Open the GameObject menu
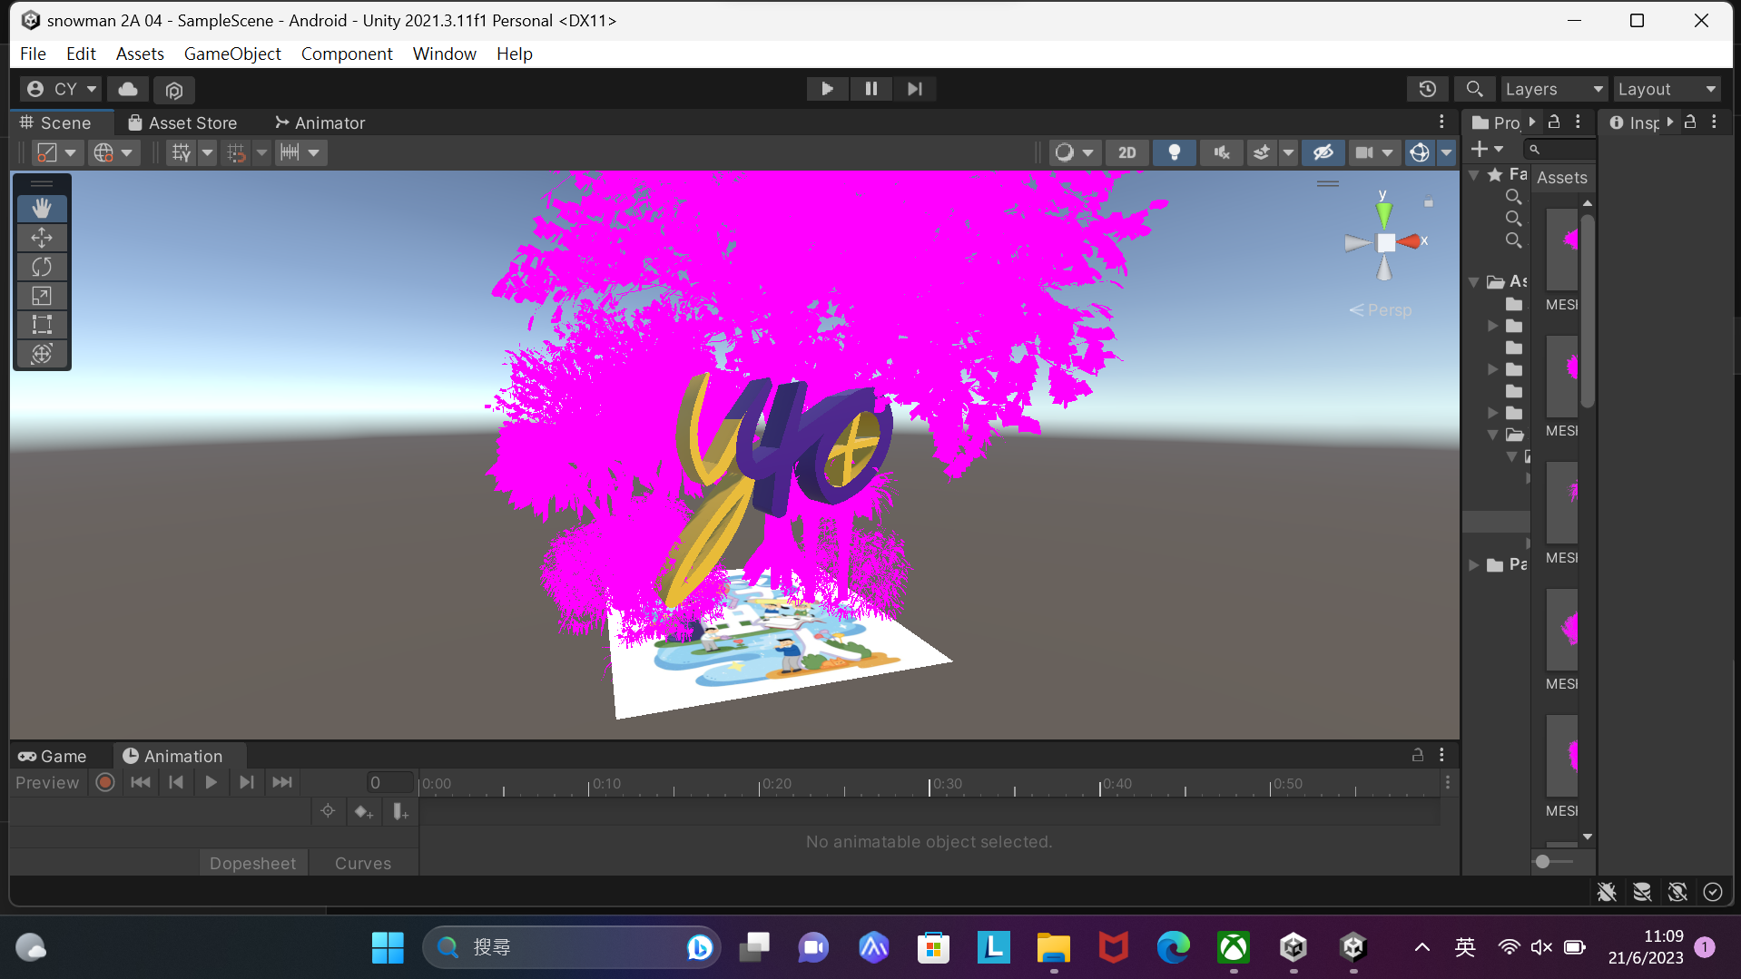Image resolution: width=1741 pixels, height=979 pixels. pos(232,54)
